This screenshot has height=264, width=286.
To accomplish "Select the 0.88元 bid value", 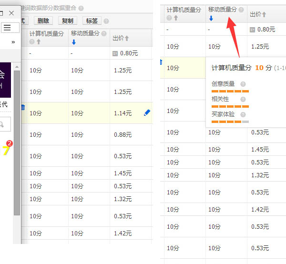I will tap(123, 135).
